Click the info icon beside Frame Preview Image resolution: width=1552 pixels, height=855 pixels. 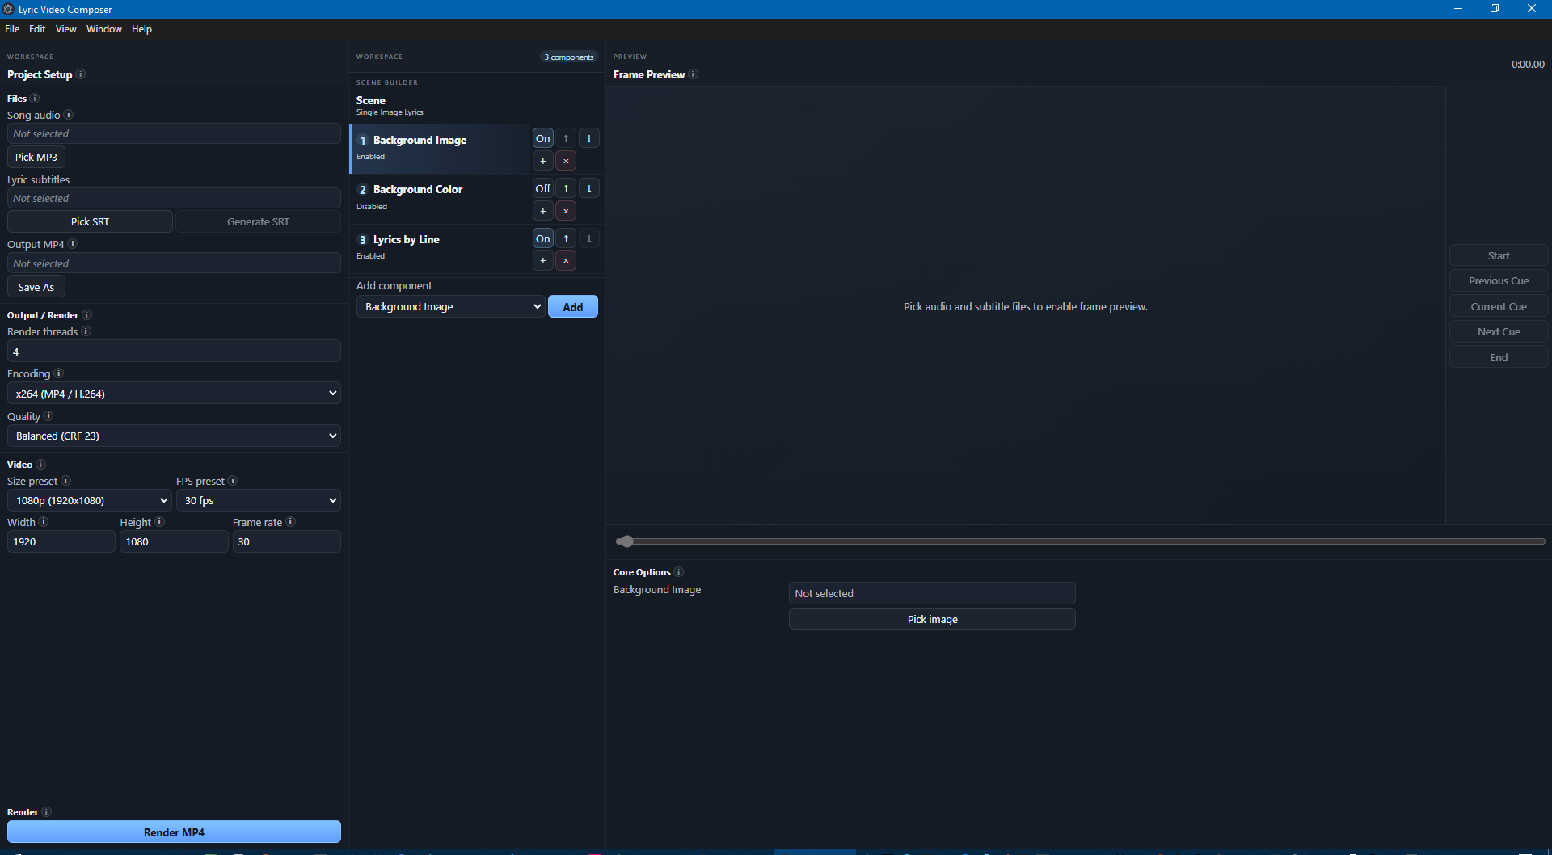point(694,74)
